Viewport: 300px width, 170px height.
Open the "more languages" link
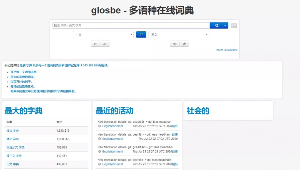point(226,49)
